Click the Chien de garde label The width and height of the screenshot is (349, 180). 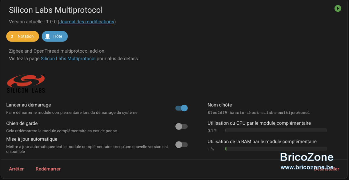point(22,123)
